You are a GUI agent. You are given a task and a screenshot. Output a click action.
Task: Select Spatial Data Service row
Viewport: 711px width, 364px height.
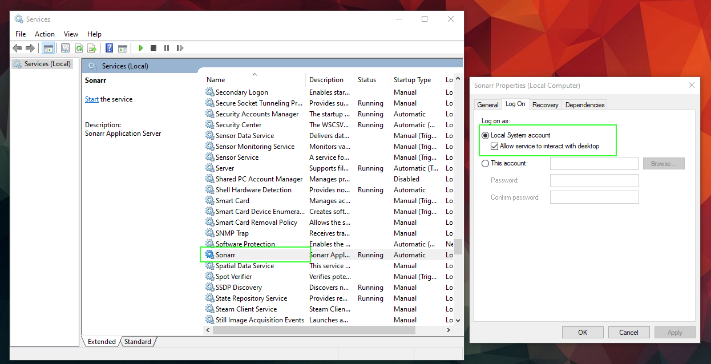329,265
